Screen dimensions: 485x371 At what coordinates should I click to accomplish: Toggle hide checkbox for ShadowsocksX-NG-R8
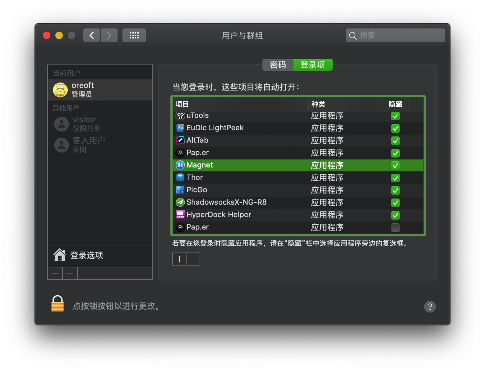tap(395, 203)
